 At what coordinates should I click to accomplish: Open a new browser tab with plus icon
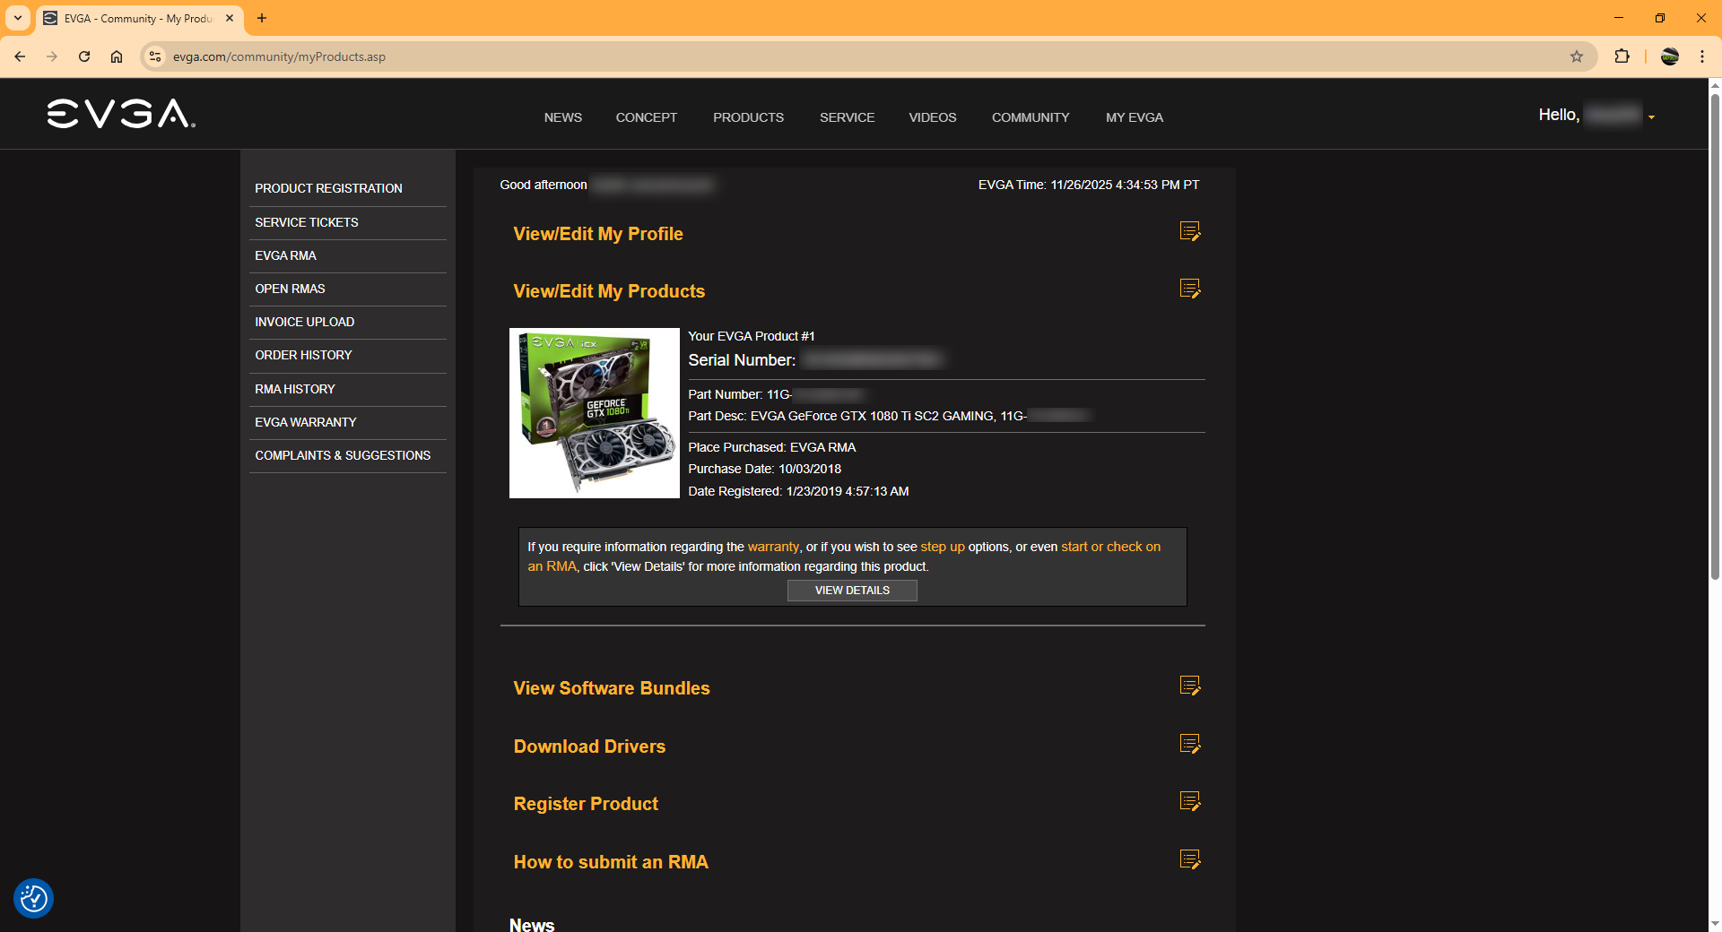(x=262, y=18)
